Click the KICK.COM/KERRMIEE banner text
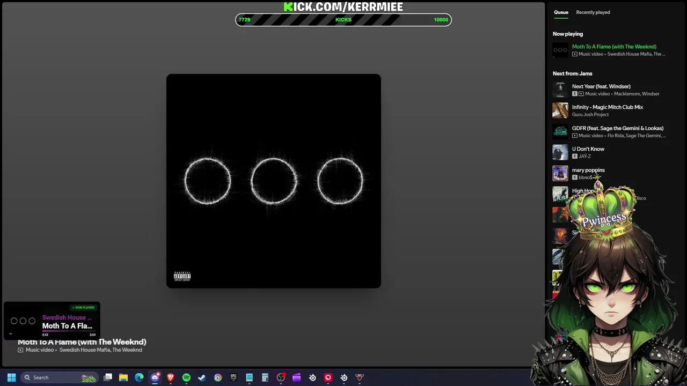Image resolution: width=687 pixels, height=386 pixels. [343, 6]
